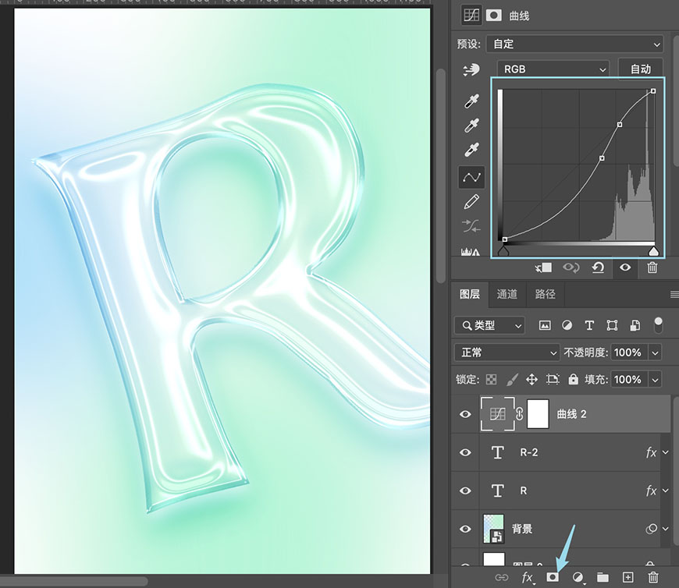
Task: Open the RGB channel dropdown
Action: (553, 69)
